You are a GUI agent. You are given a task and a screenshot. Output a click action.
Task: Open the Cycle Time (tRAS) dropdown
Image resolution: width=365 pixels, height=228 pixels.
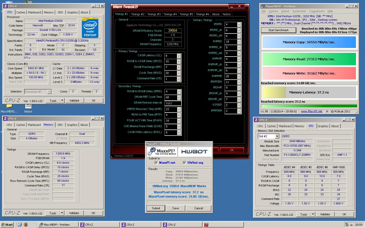[179, 73]
